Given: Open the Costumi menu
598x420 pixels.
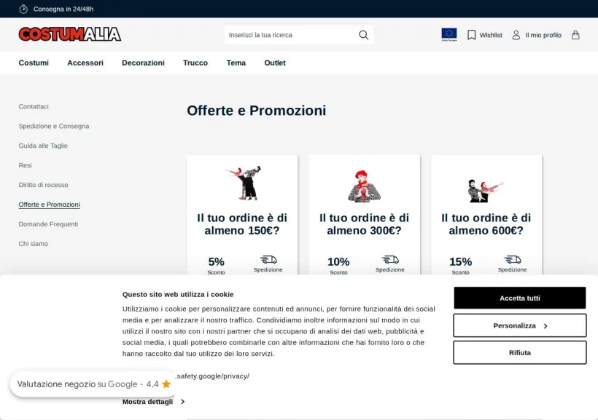Looking at the screenshot, I should (x=34, y=63).
